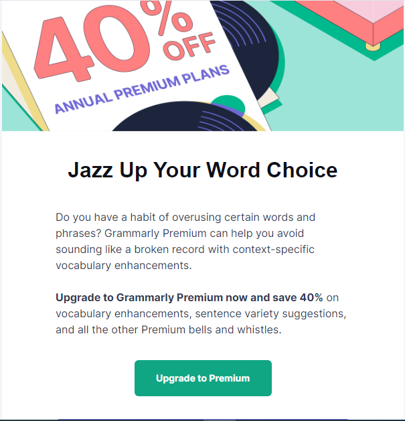Click the 'Premium bells and whistles' text
This screenshot has height=421, width=405.
(x=211, y=330)
